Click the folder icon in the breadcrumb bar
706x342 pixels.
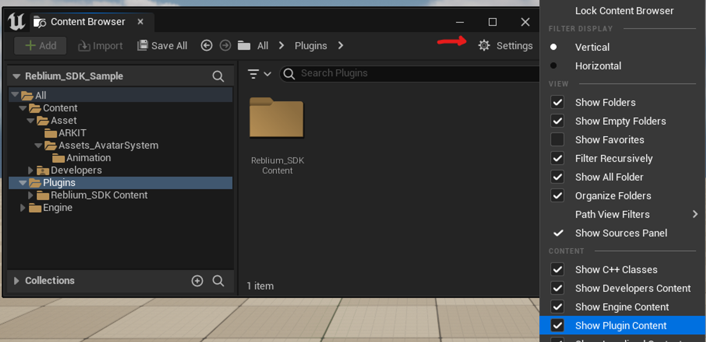[x=244, y=45]
